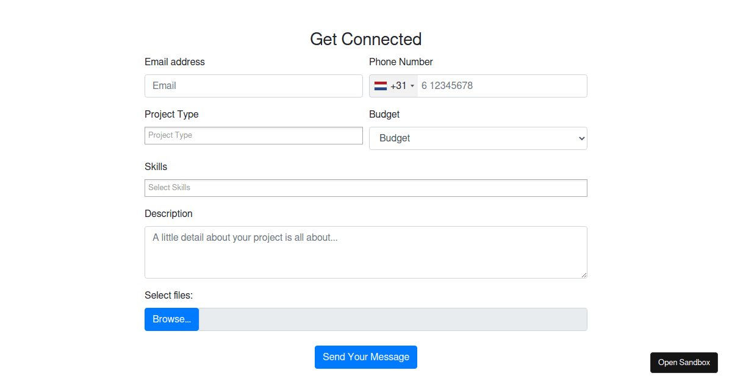This screenshot has height=384, width=732.
Task: Click the Project Type text field
Action: 253,135
